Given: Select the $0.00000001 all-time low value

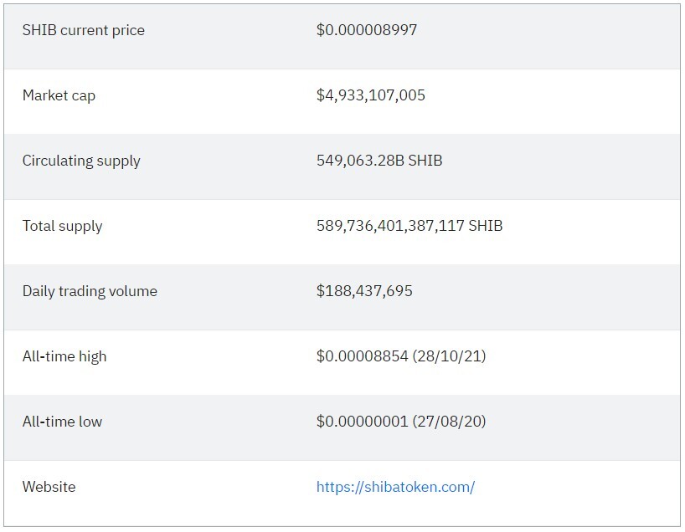Looking at the screenshot, I should tap(362, 421).
